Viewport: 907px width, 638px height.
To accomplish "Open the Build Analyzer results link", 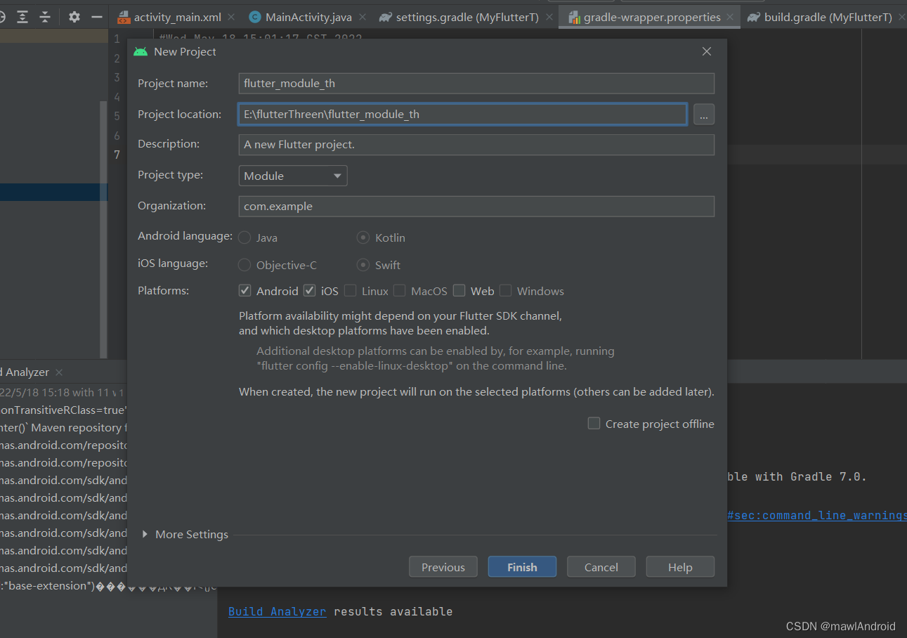I will [278, 611].
